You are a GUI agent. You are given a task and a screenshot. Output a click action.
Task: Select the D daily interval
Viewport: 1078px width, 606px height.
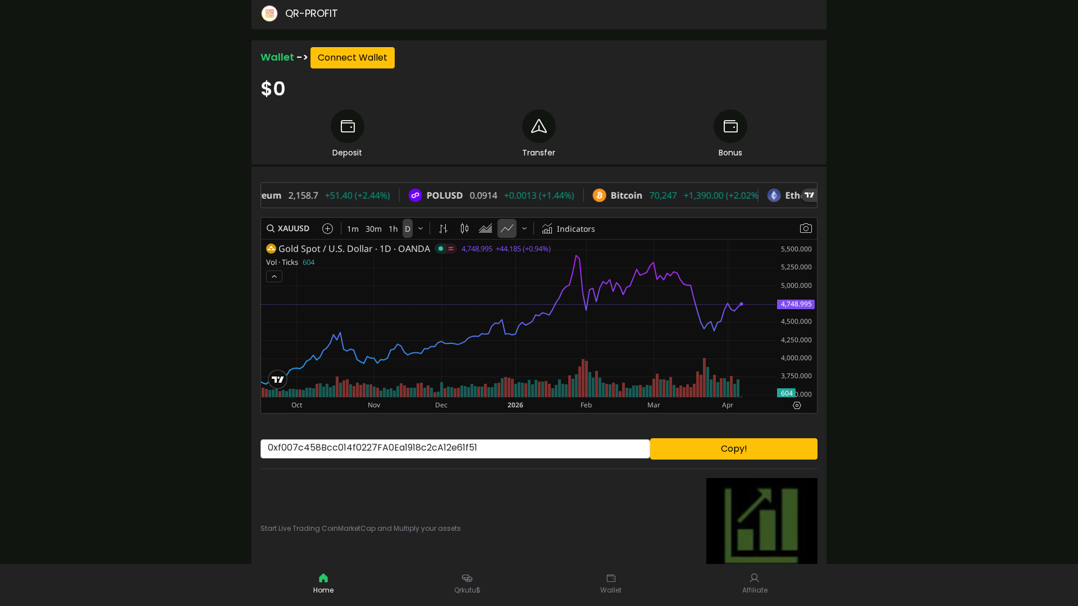click(408, 228)
